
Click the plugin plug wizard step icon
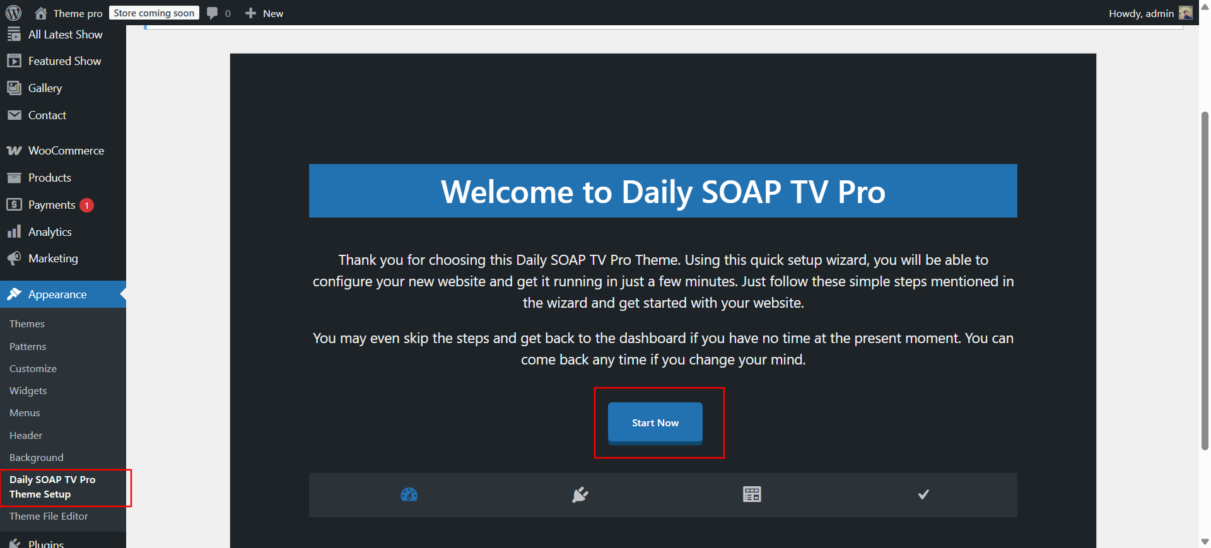(580, 494)
